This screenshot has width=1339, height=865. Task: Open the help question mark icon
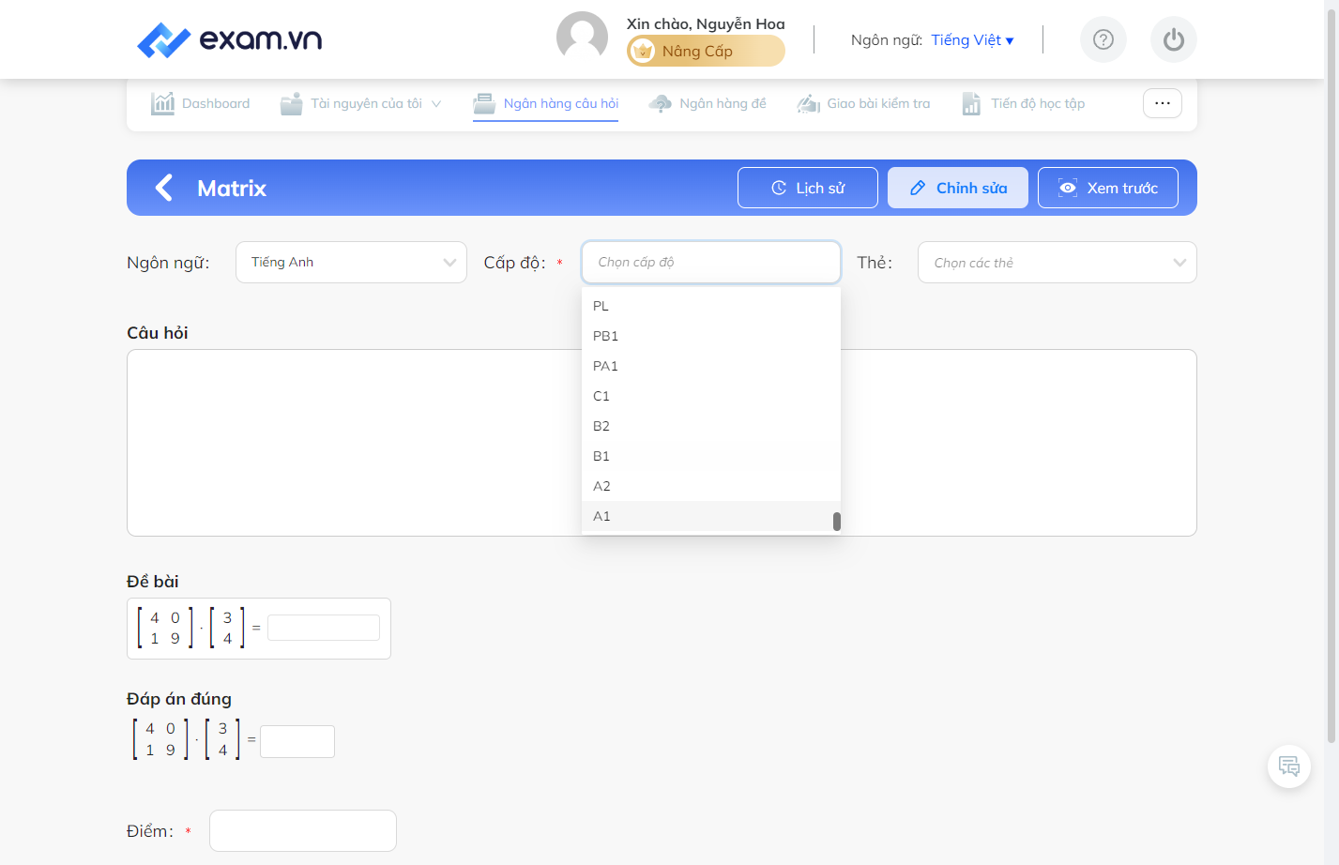tap(1103, 39)
